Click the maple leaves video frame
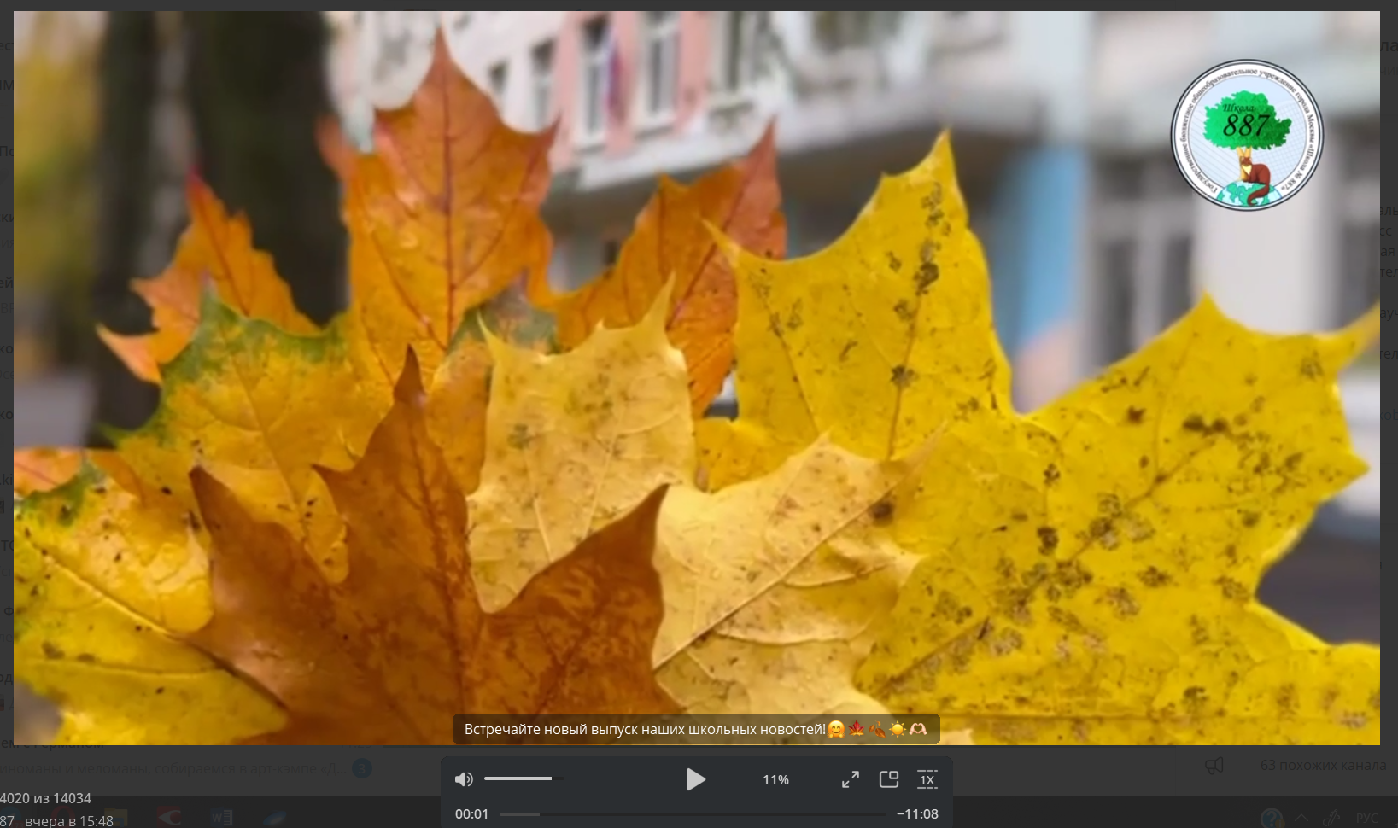The image size is (1398, 828). click(696, 377)
